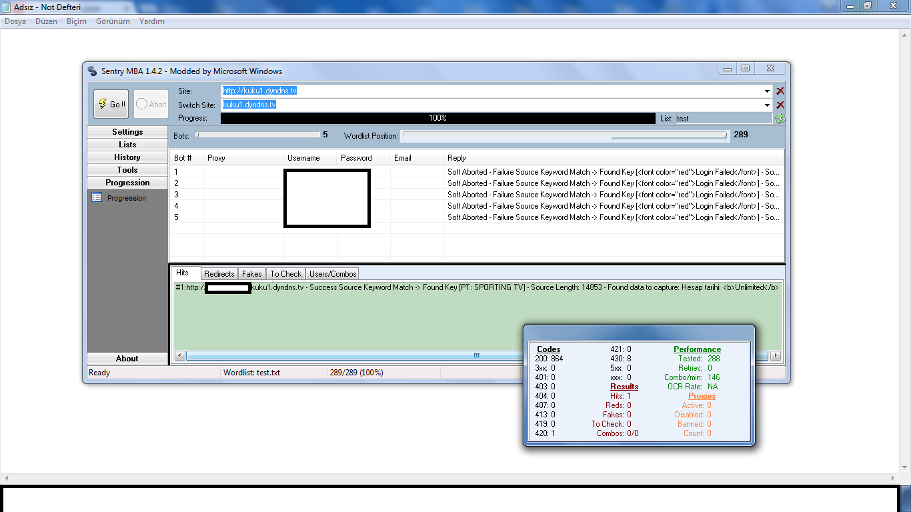Click the green refresh icon beside List
The width and height of the screenshot is (911, 512).
pyautogui.click(x=780, y=118)
